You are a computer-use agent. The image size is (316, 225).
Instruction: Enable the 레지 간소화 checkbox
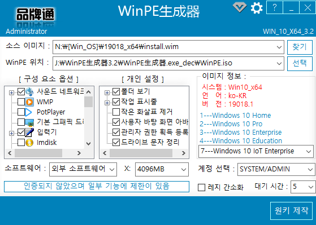pyautogui.click(x=202, y=187)
